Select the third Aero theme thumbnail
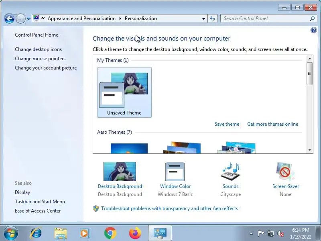This screenshot has height=241, width=321. coord(236,147)
